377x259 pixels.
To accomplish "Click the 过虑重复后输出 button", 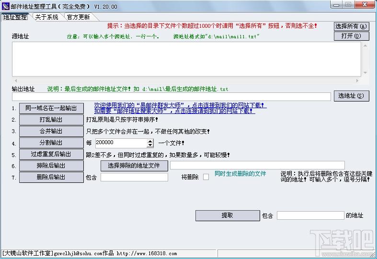I will (51, 154).
